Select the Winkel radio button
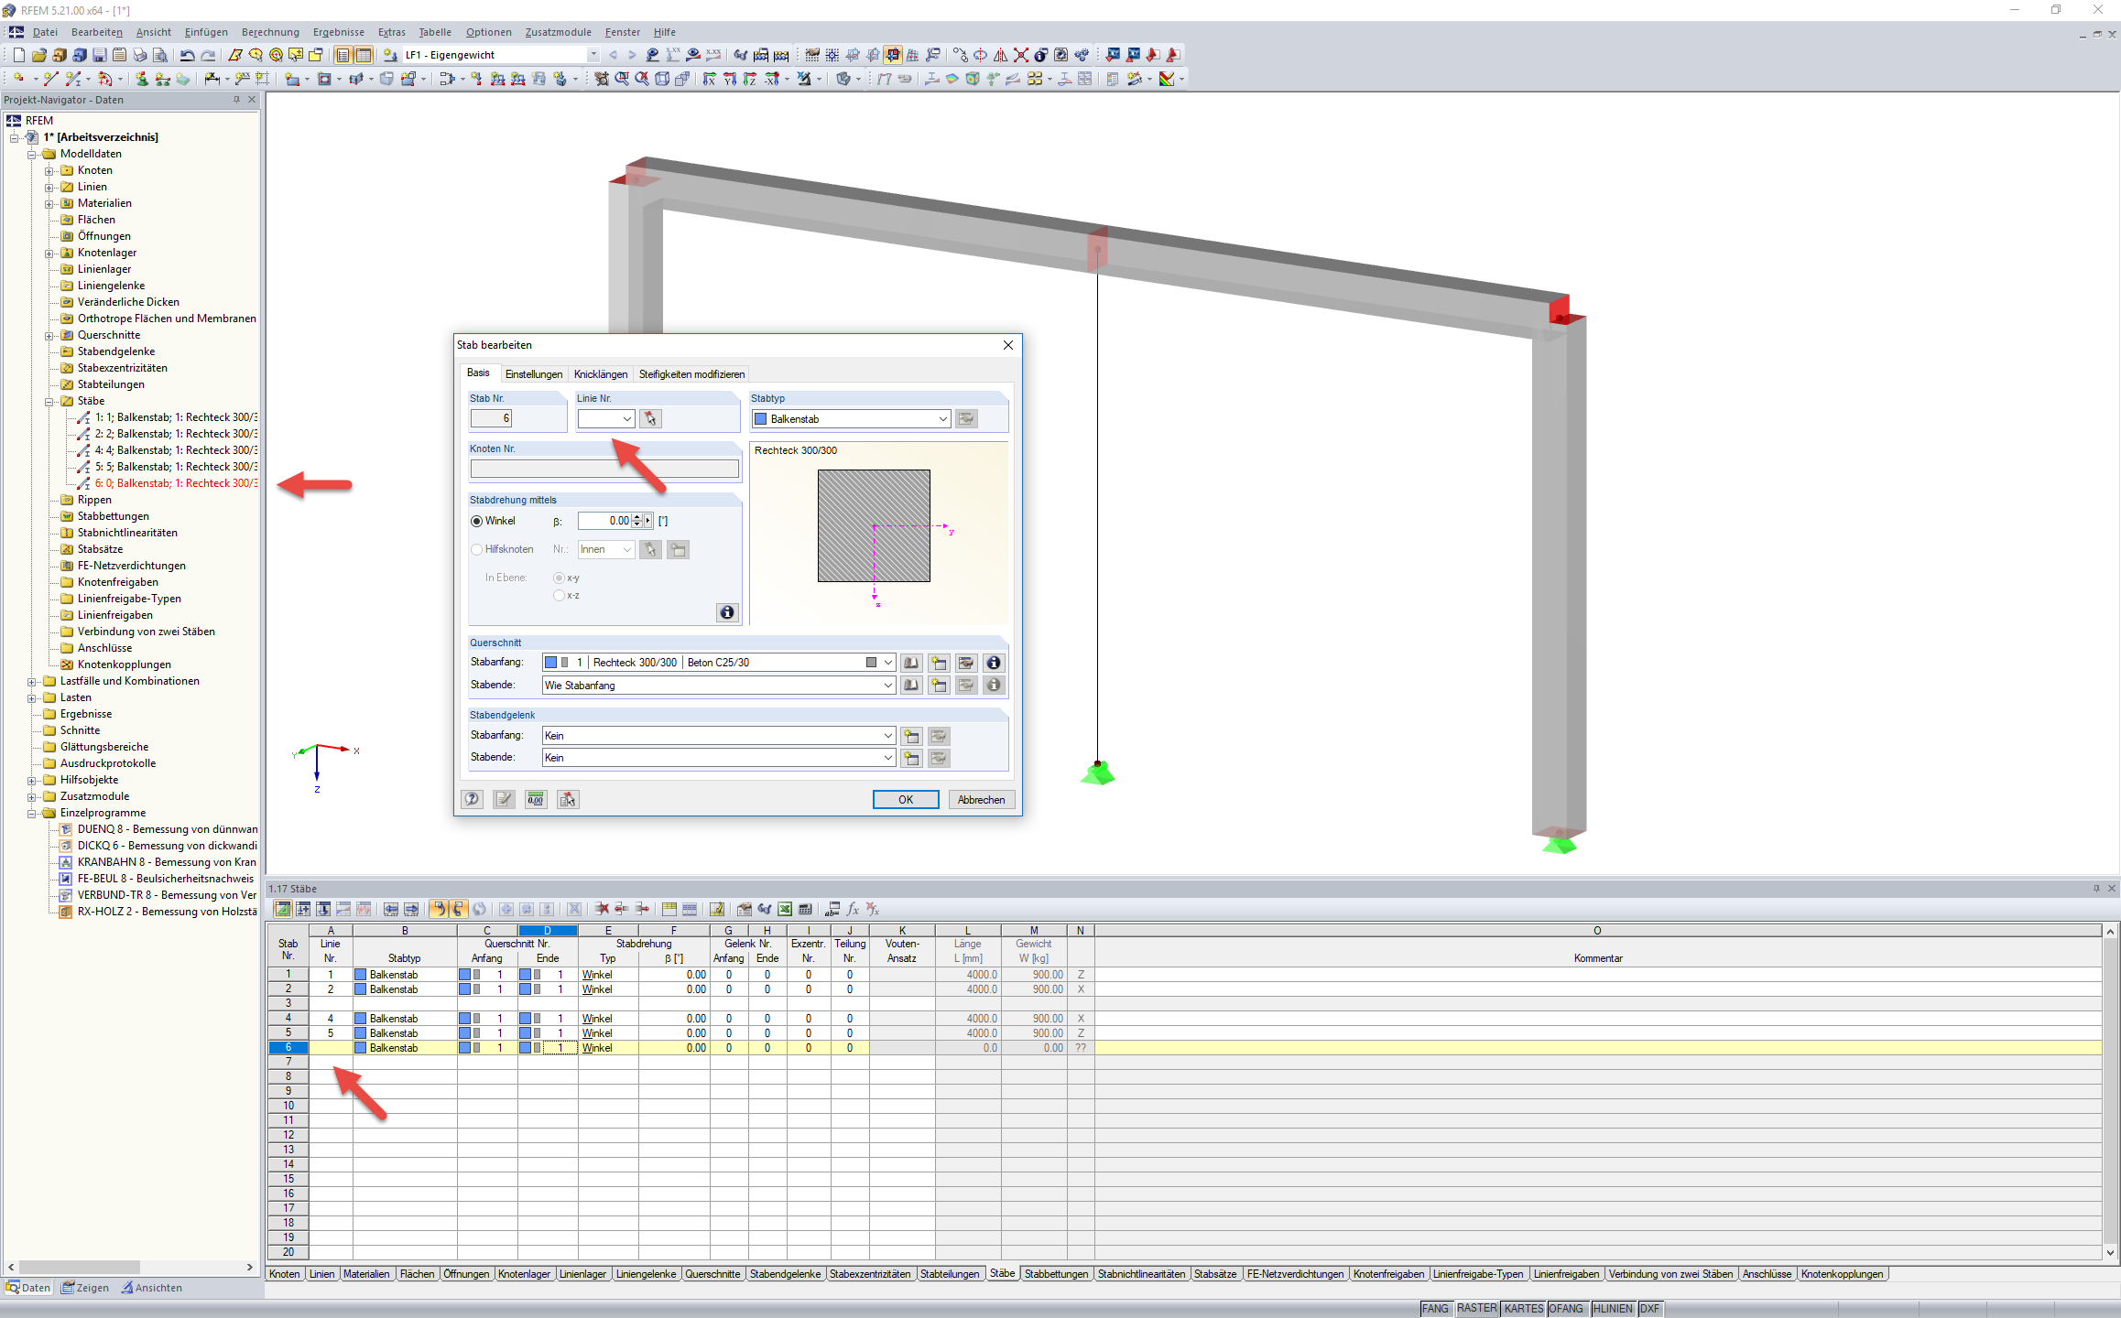The image size is (2121, 1318). point(477,522)
